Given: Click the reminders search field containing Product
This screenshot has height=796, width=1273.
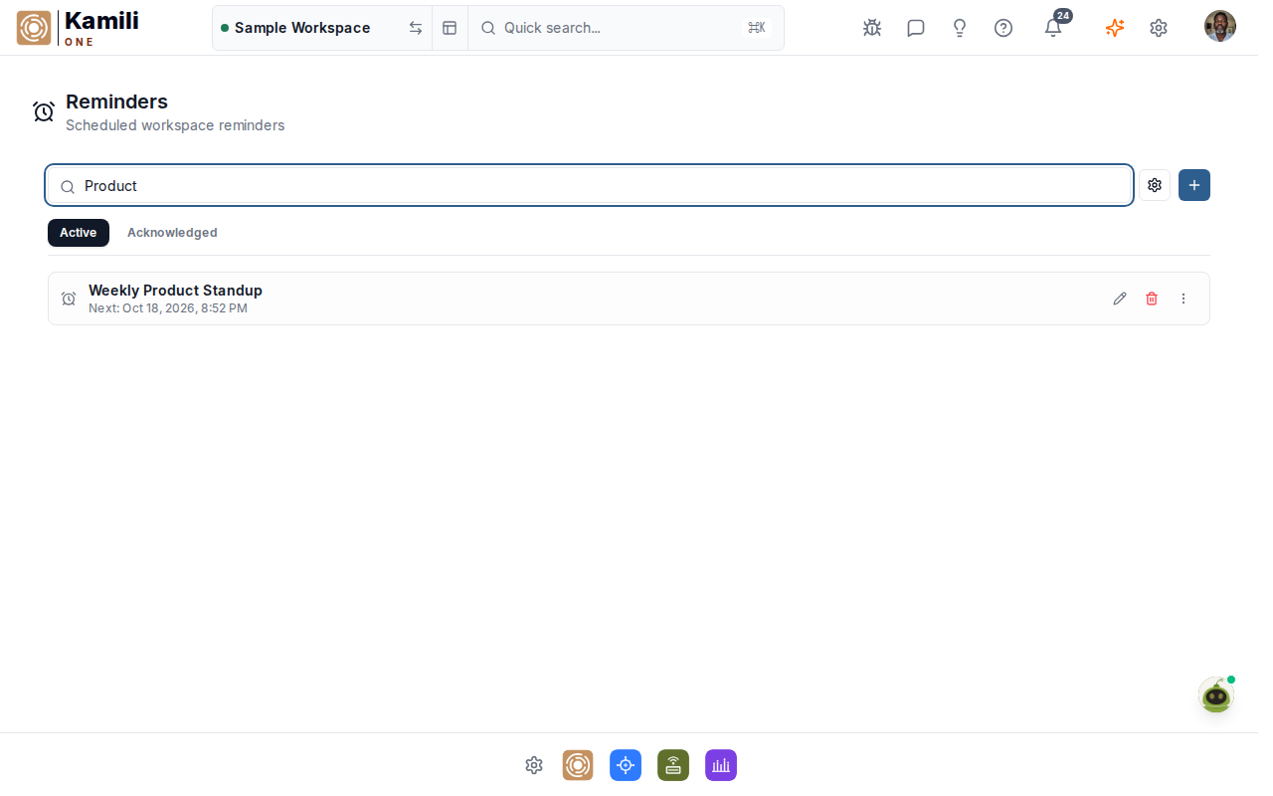Looking at the screenshot, I should point(589,186).
